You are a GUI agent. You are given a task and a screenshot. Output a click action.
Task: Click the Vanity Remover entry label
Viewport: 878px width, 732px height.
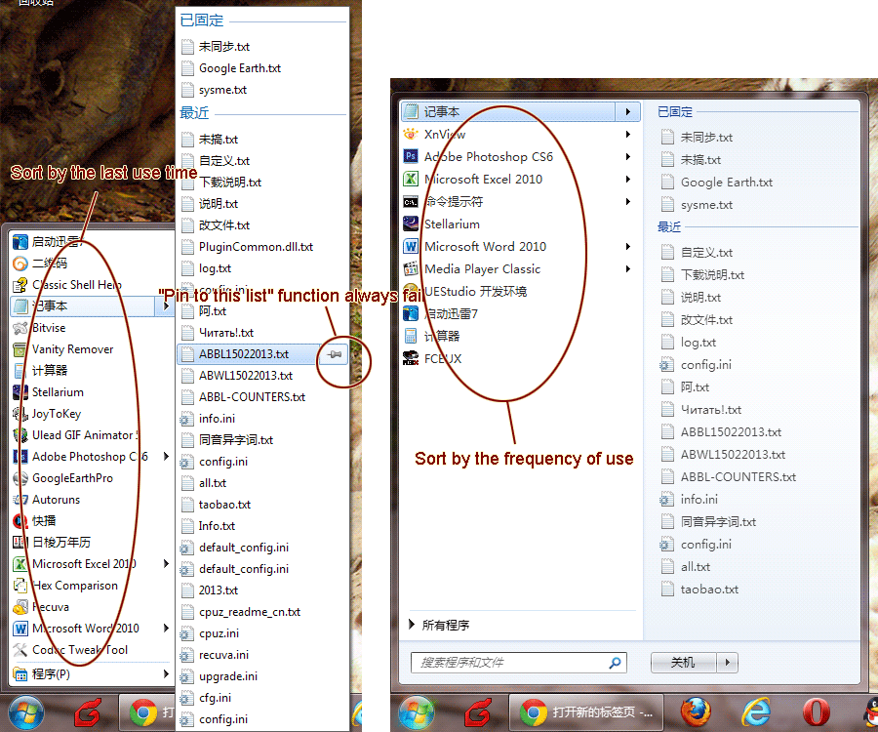pyautogui.click(x=73, y=349)
